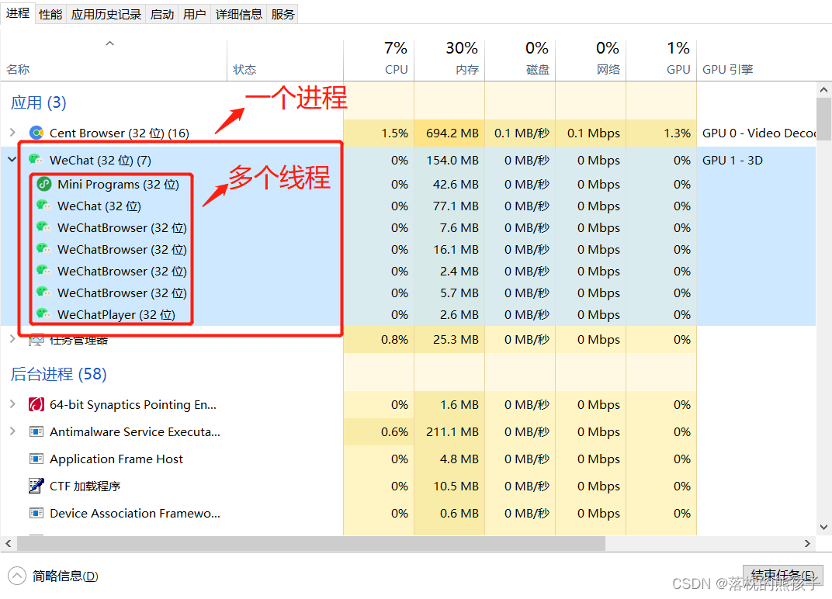This screenshot has width=832, height=599.
Task: Select the WeChatBrowser row using 5.7 MB
Action: (407, 293)
